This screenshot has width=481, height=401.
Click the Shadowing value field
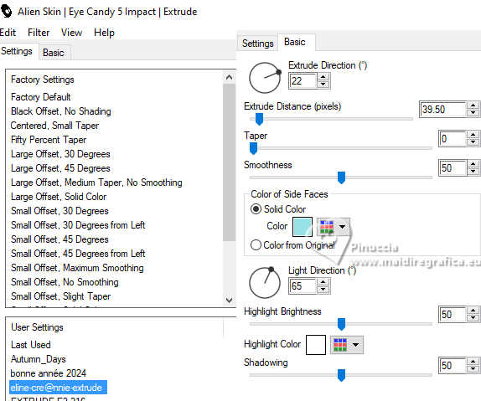453,366
